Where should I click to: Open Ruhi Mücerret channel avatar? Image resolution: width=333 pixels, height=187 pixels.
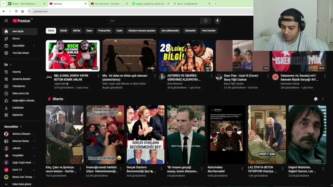[x=162, y=77]
